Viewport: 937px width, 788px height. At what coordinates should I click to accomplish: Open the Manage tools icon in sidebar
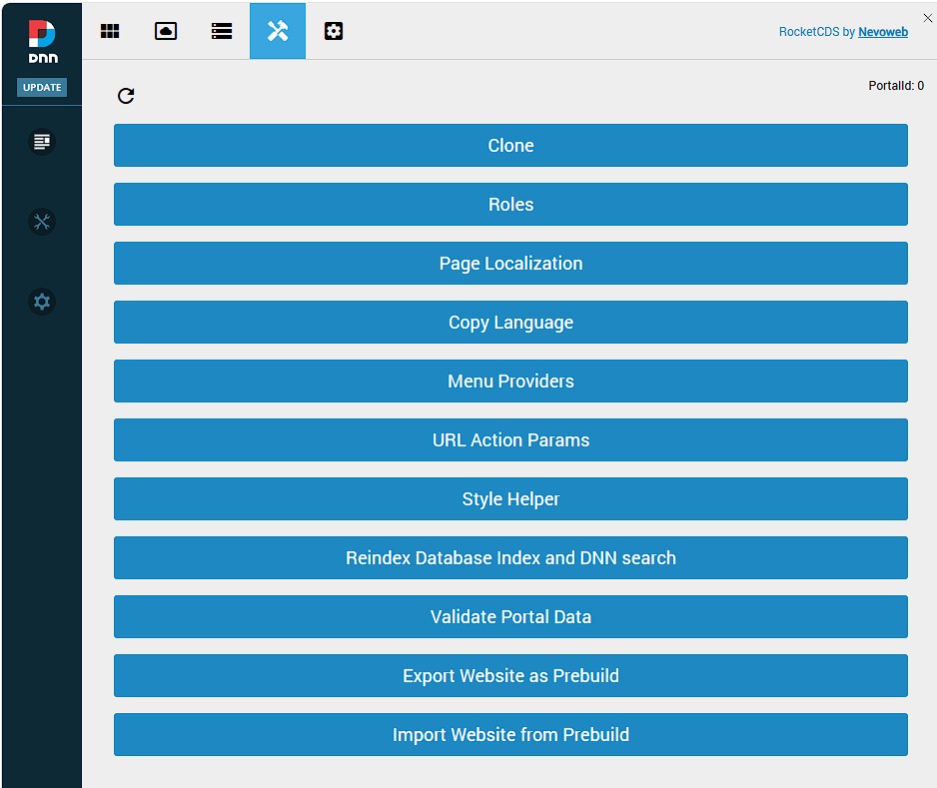(42, 222)
